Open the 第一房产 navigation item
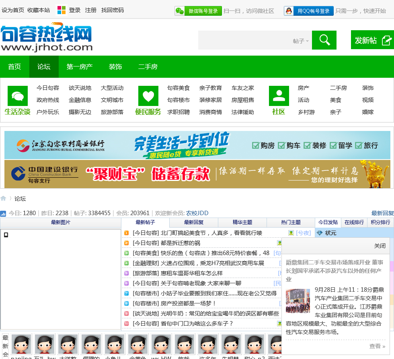Viewport: 394px width, 359px height. 80,67
